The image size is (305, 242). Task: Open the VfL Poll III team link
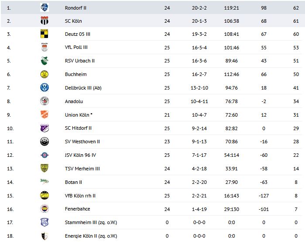(x=76, y=48)
